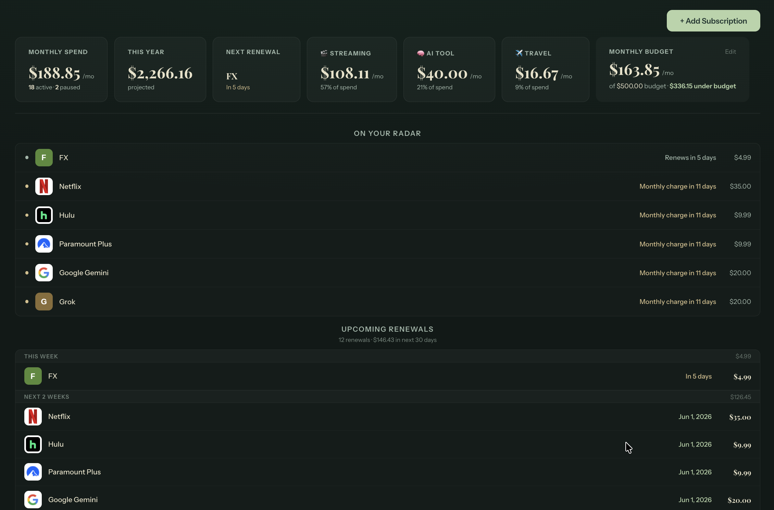Click the FX icon in On Your Radar

(x=44, y=157)
